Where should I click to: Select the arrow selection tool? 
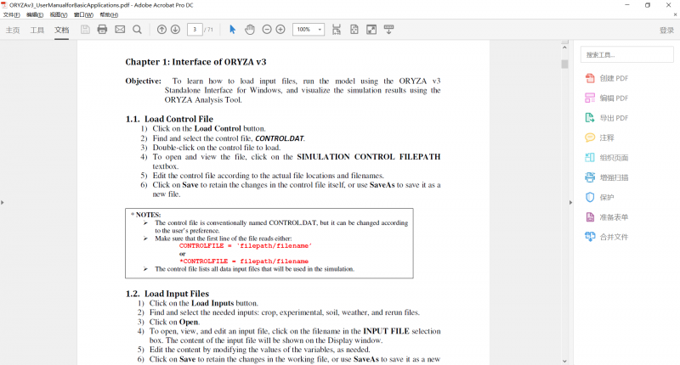point(233,30)
